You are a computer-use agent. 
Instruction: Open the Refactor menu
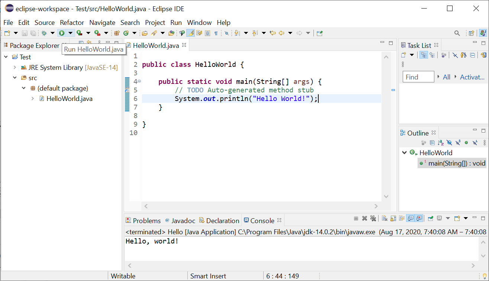point(72,23)
